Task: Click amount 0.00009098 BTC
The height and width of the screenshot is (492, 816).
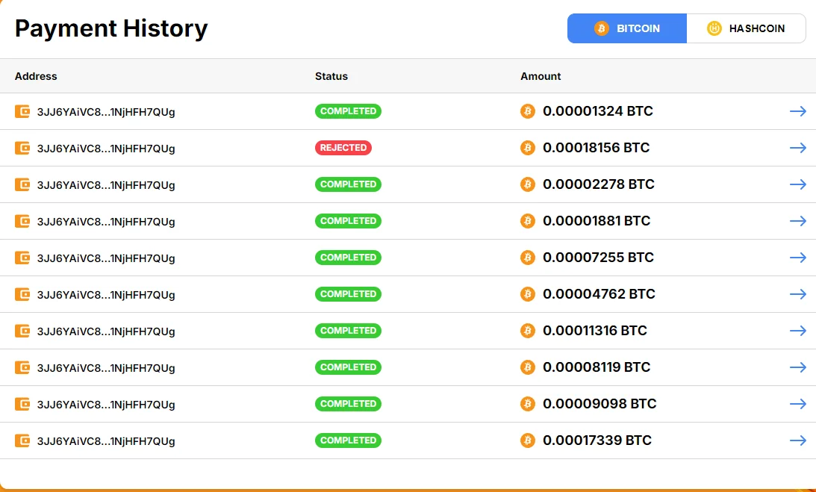Action: coord(599,403)
